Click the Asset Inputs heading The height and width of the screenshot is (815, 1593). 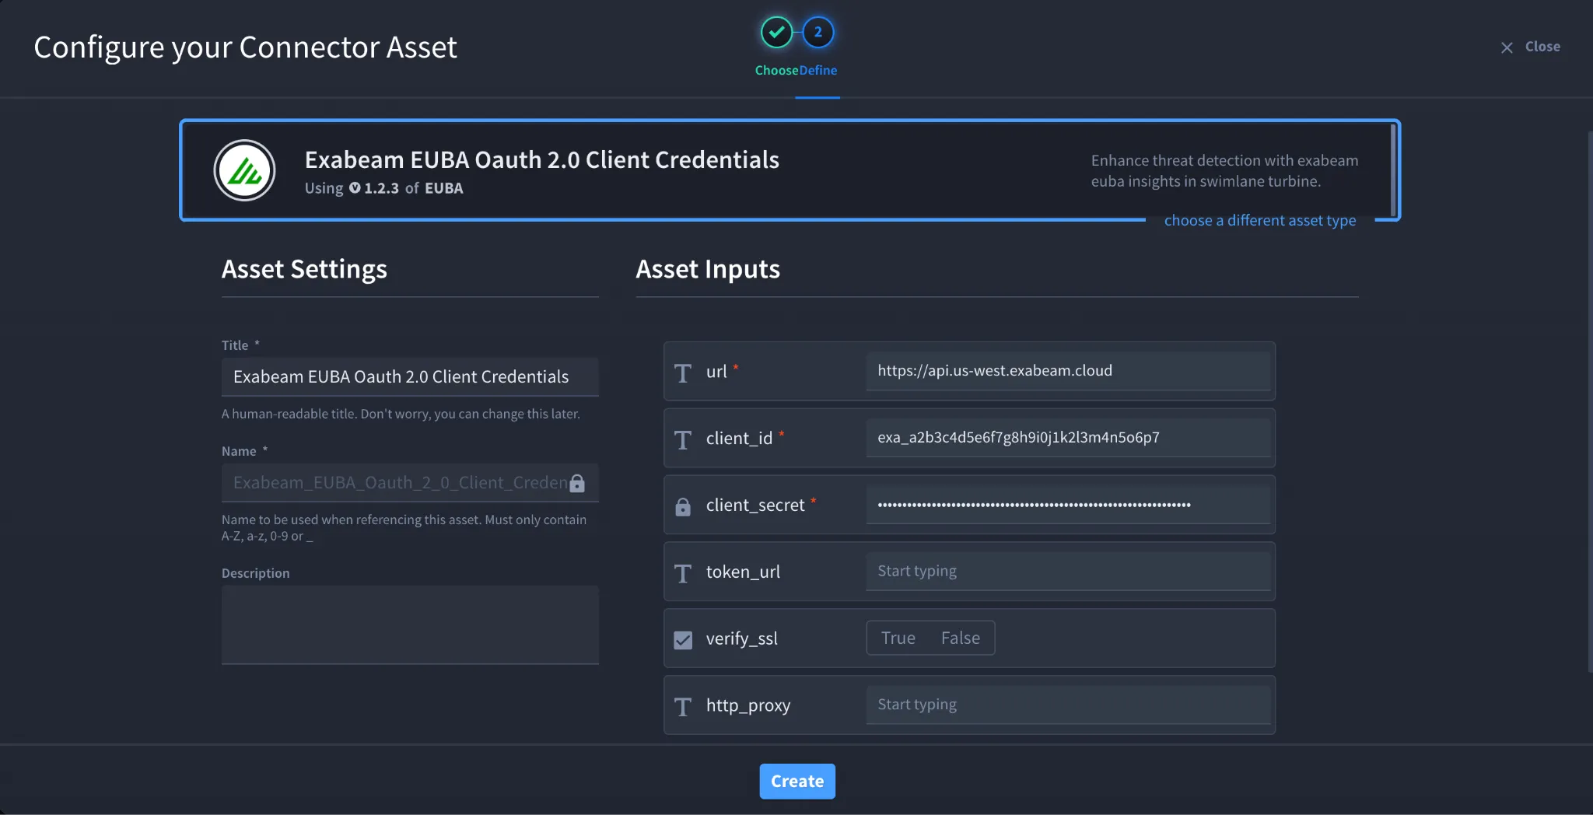click(708, 269)
